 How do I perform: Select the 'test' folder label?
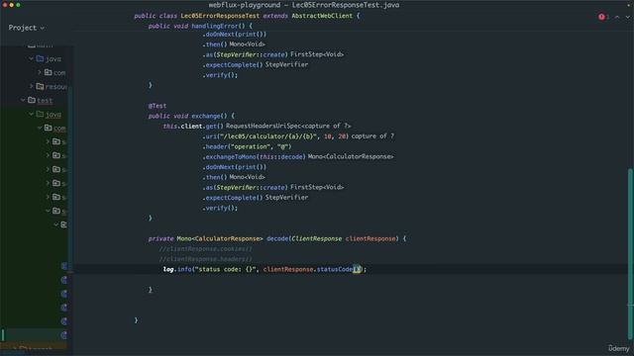click(x=45, y=101)
